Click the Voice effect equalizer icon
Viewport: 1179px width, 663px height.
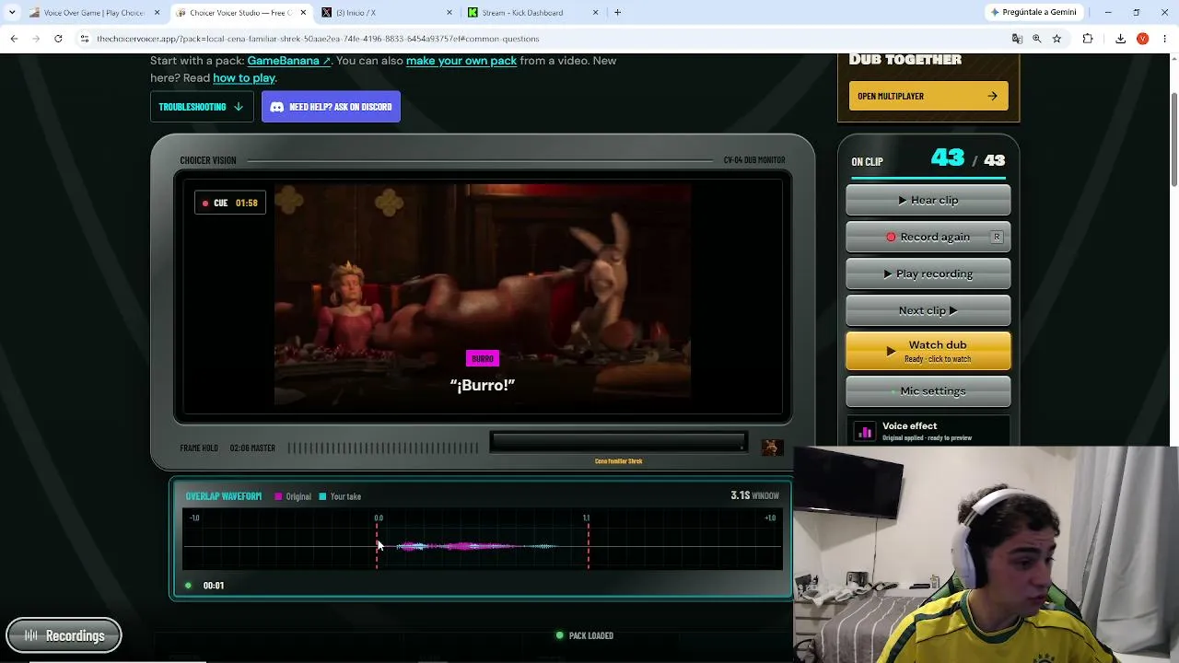[865, 432]
